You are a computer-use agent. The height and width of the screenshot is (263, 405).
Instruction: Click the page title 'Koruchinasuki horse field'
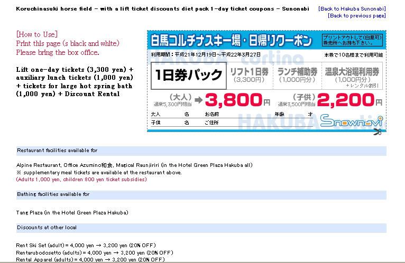[x=162, y=9]
